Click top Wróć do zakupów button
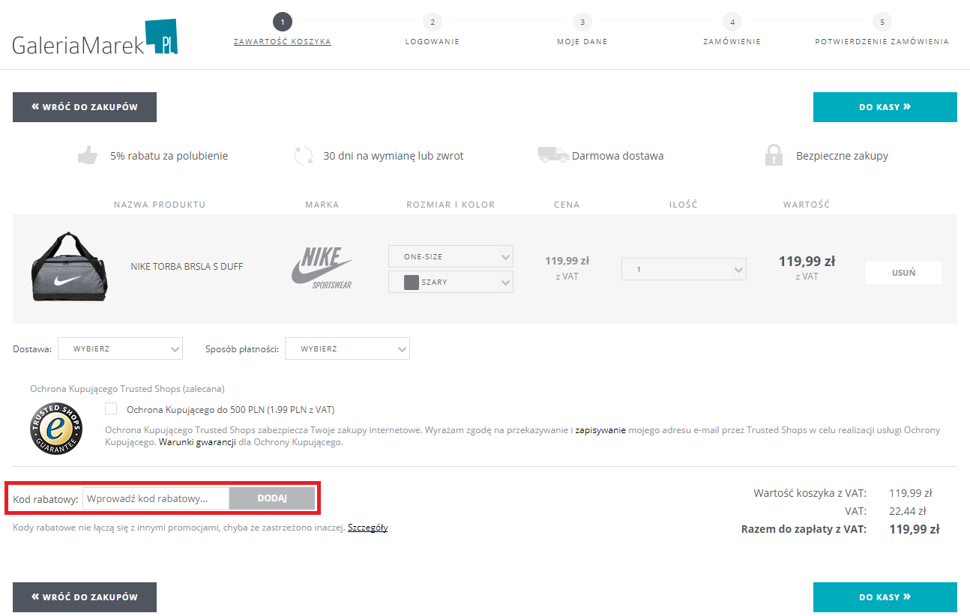The height and width of the screenshot is (616, 970). [x=85, y=107]
